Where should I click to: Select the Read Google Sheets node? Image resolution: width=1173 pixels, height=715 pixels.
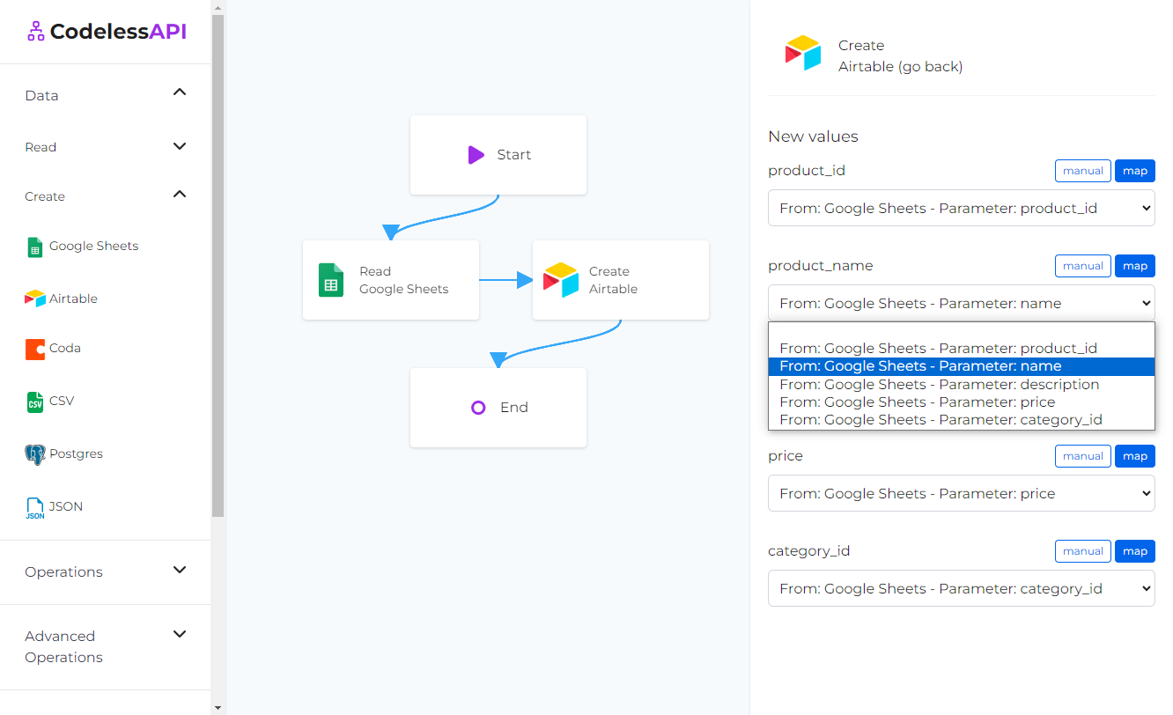[x=391, y=280]
